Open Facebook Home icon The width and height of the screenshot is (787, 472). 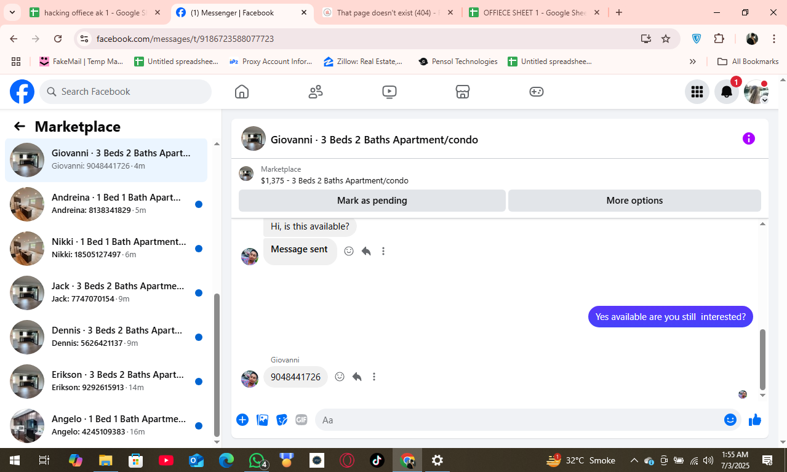pos(242,92)
